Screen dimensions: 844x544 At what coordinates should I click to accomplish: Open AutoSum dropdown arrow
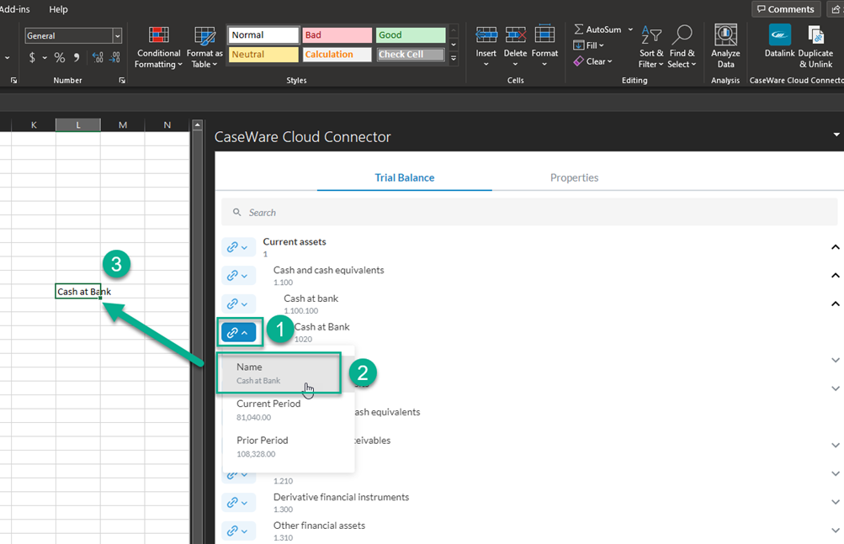pos(630,29)
